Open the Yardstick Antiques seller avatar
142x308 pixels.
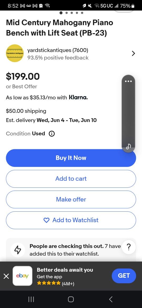pyautogui.click(x=15, y=53)
